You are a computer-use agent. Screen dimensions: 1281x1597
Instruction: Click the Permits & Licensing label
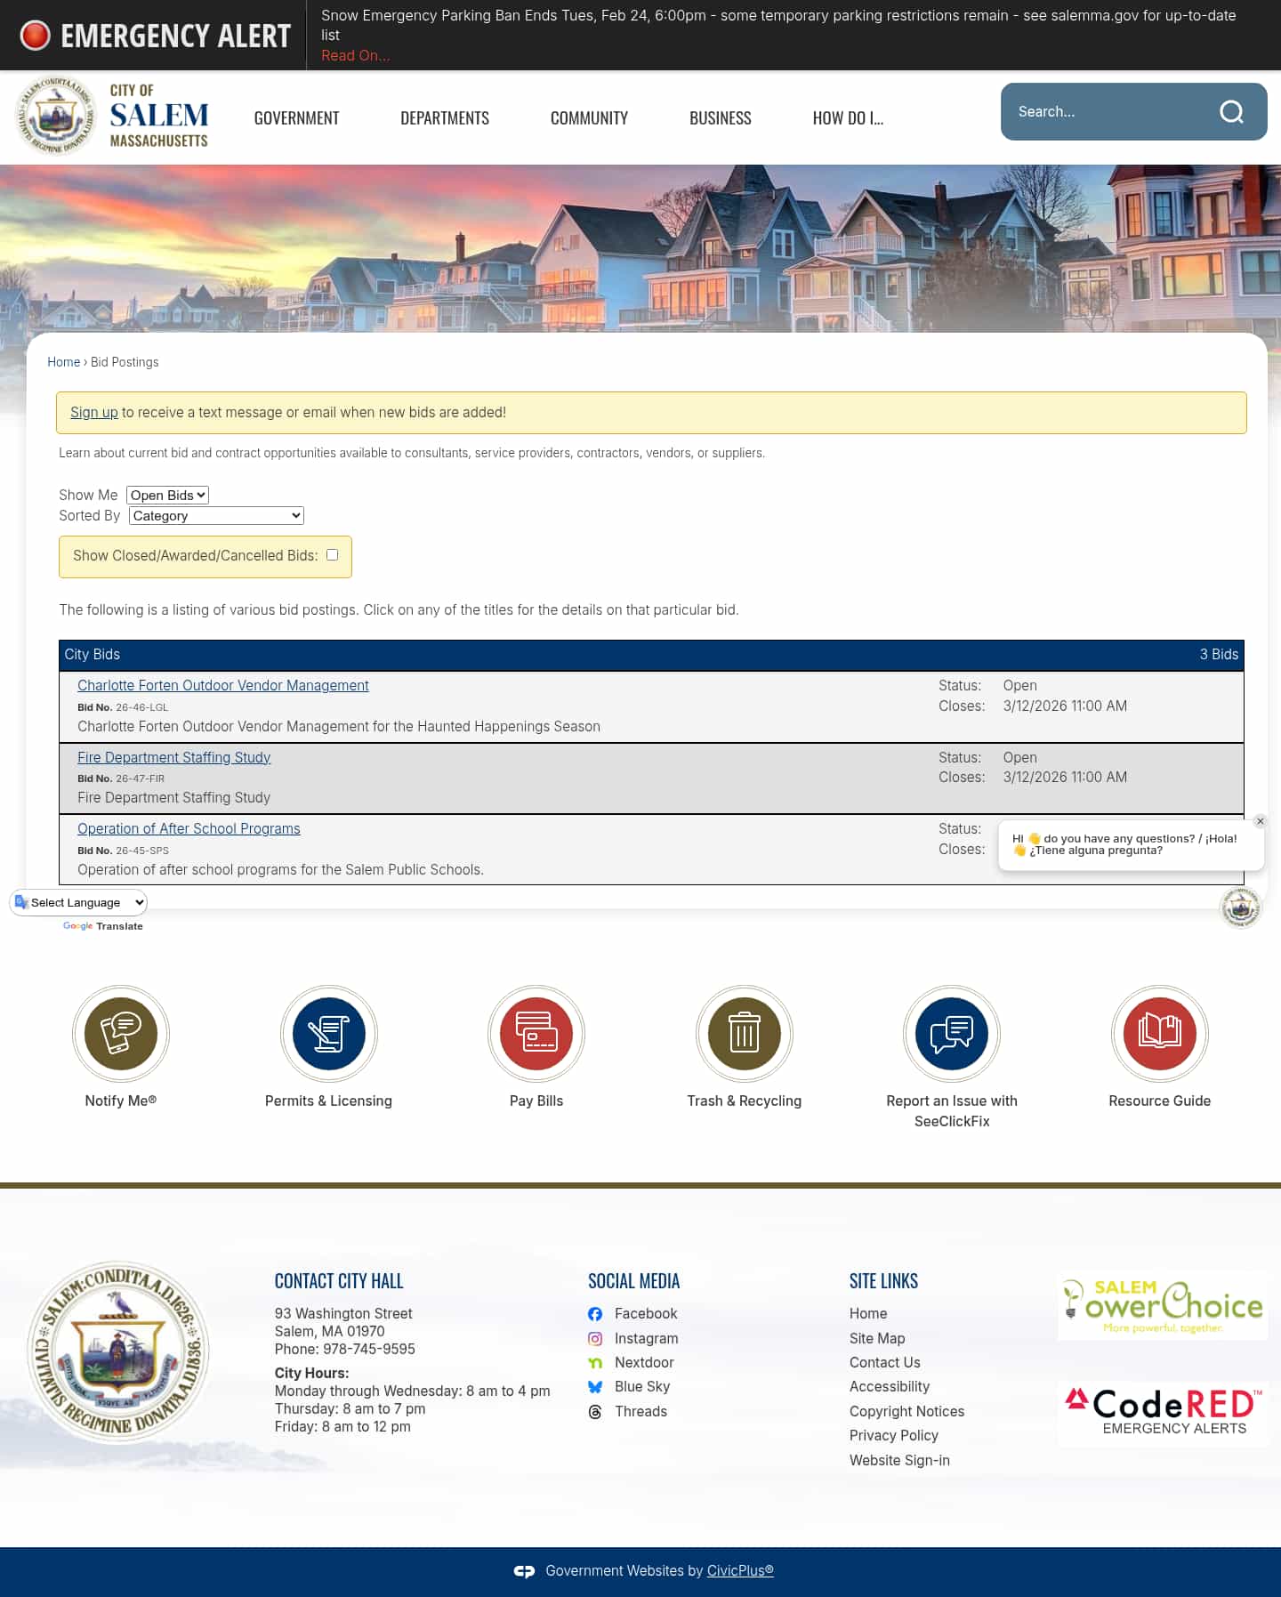coord(328,1101)
